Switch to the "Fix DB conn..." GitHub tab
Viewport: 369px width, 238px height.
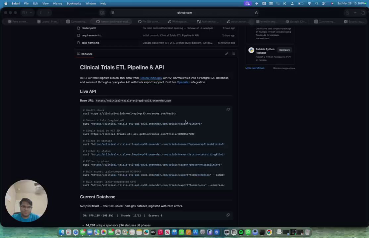point(149,21)
